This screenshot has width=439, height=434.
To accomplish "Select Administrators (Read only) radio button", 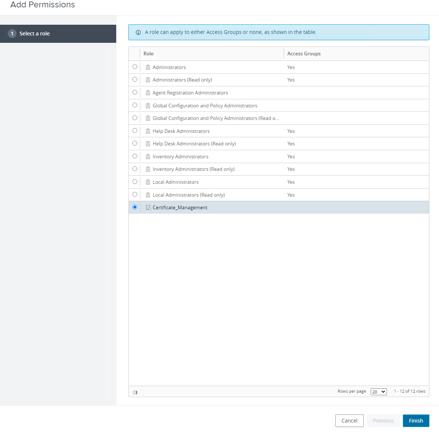I will pos(135,79).
